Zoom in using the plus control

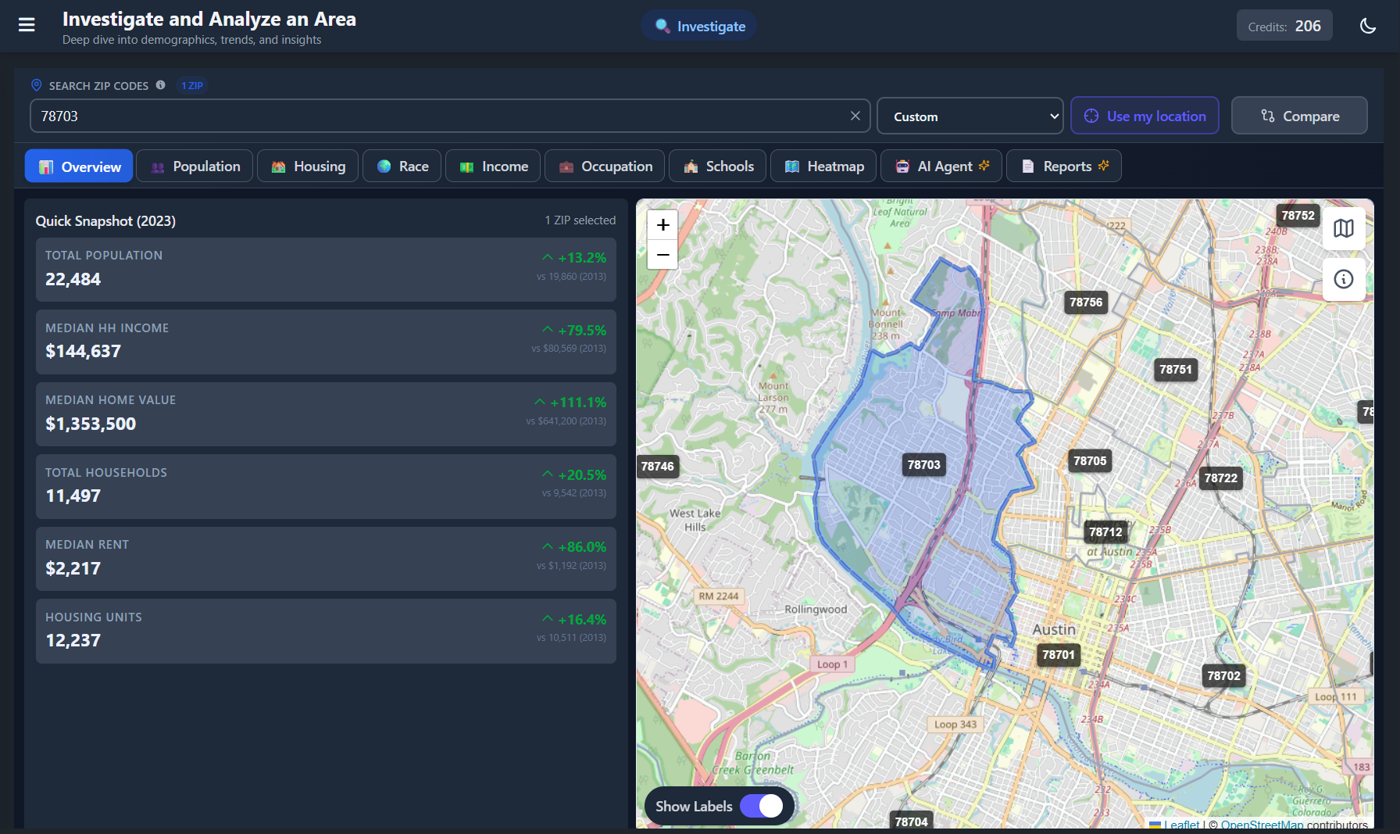click(662, 225)
